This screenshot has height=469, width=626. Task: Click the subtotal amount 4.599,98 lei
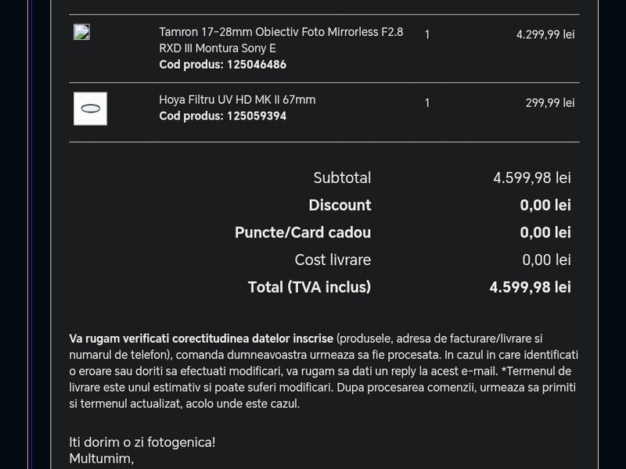531,178
